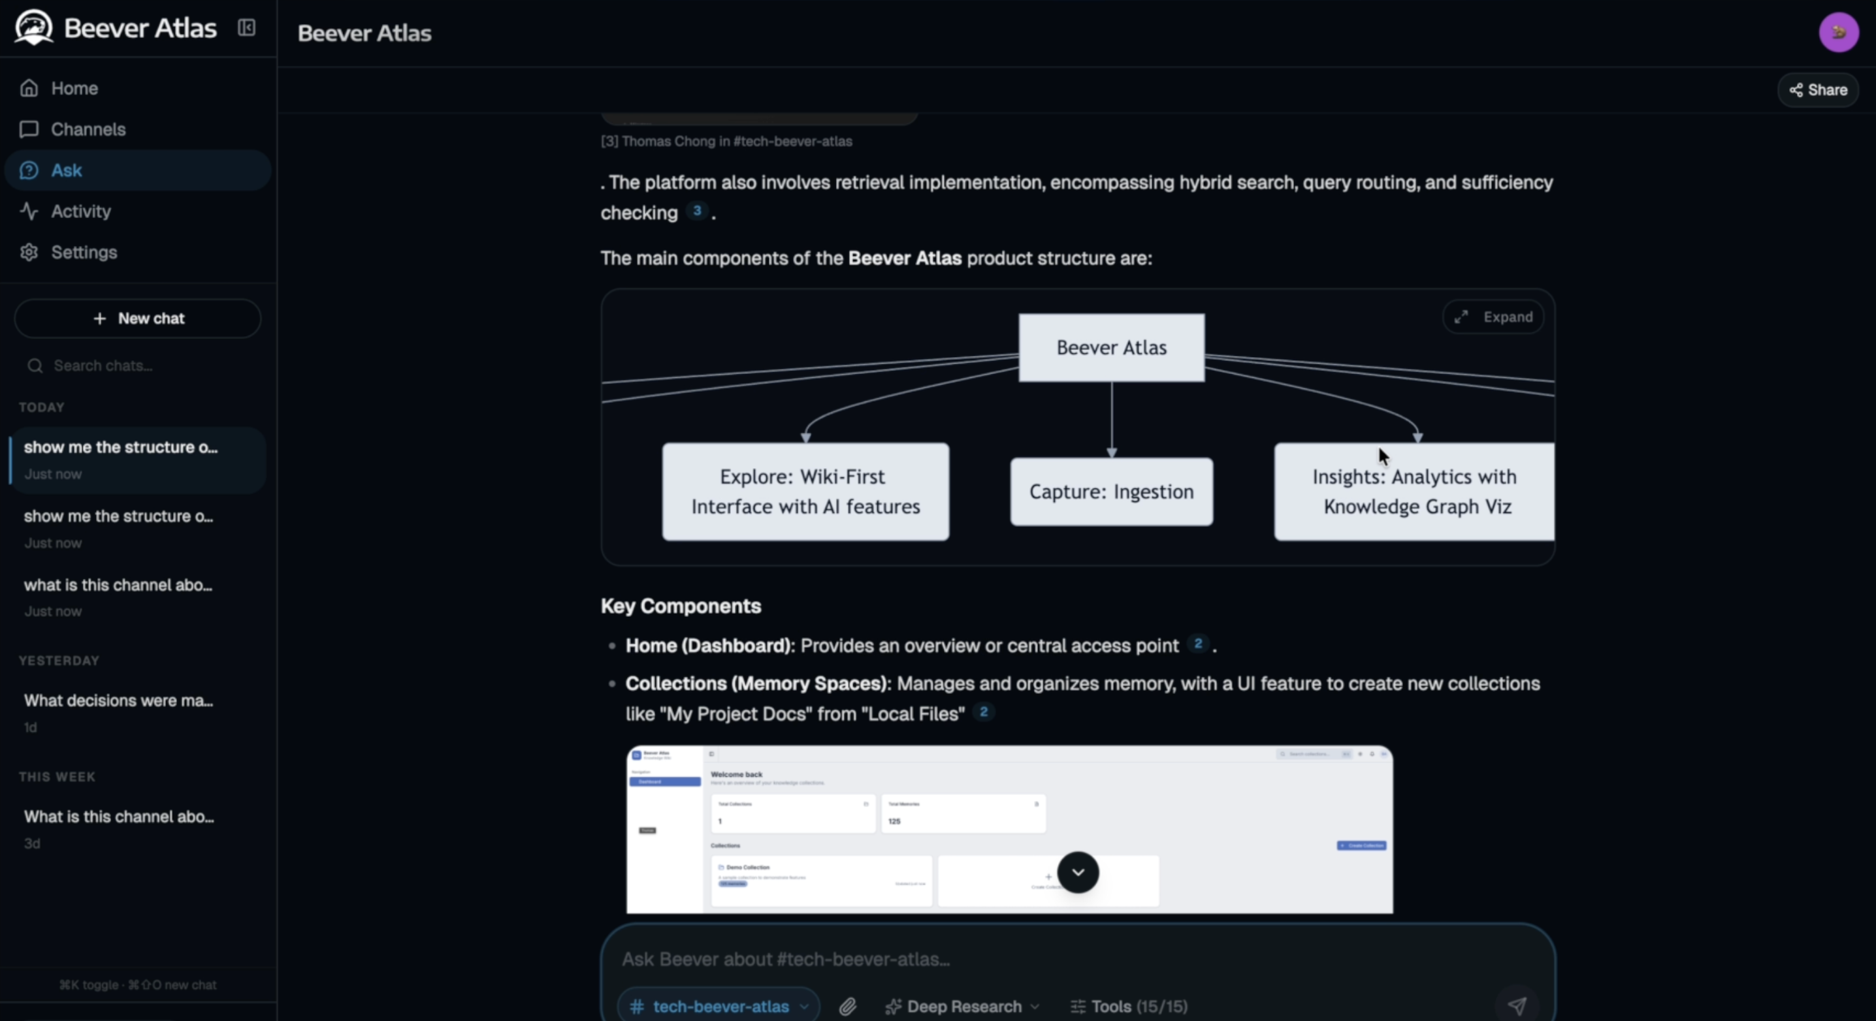Open the Tools (15/15) selector
This screenshot has width=1876, height=1021.
click(1129, 1007)
